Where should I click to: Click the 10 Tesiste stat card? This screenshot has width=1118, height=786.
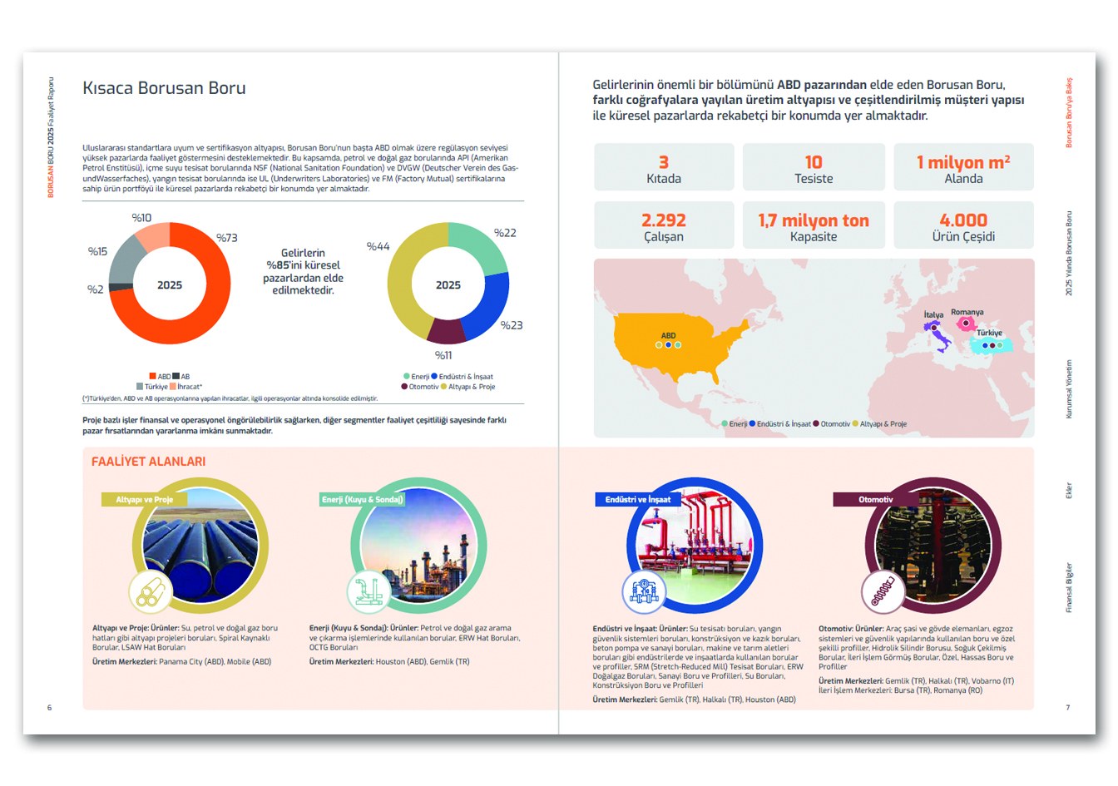(x=814, y=167)
